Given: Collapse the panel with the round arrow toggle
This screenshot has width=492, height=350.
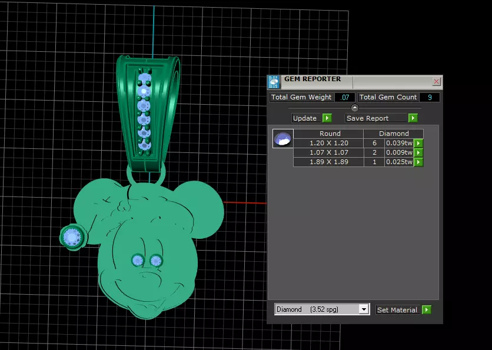Looking at the screenshot, I should (x=354, y=108).
